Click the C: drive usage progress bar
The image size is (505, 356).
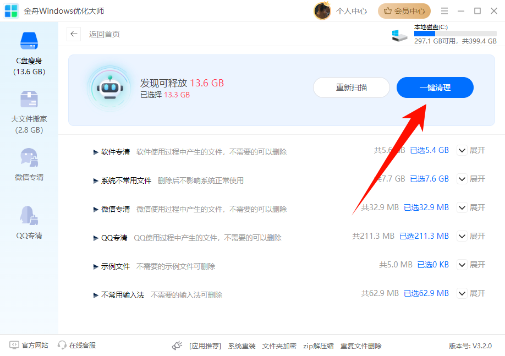click(x=455, y=34)
